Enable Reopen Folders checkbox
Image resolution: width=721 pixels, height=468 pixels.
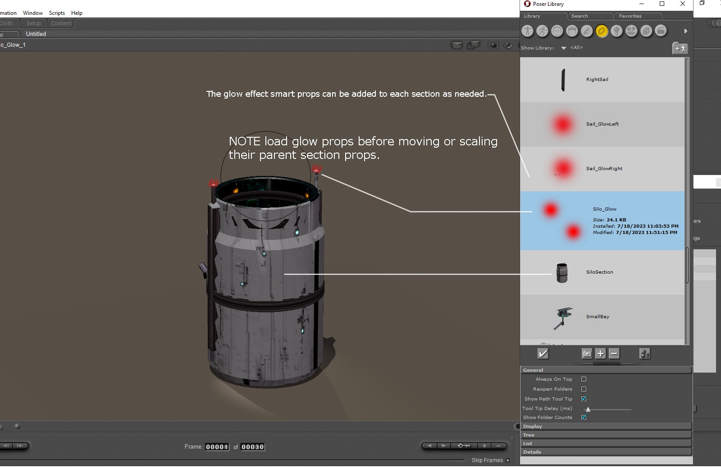point(584,389)
